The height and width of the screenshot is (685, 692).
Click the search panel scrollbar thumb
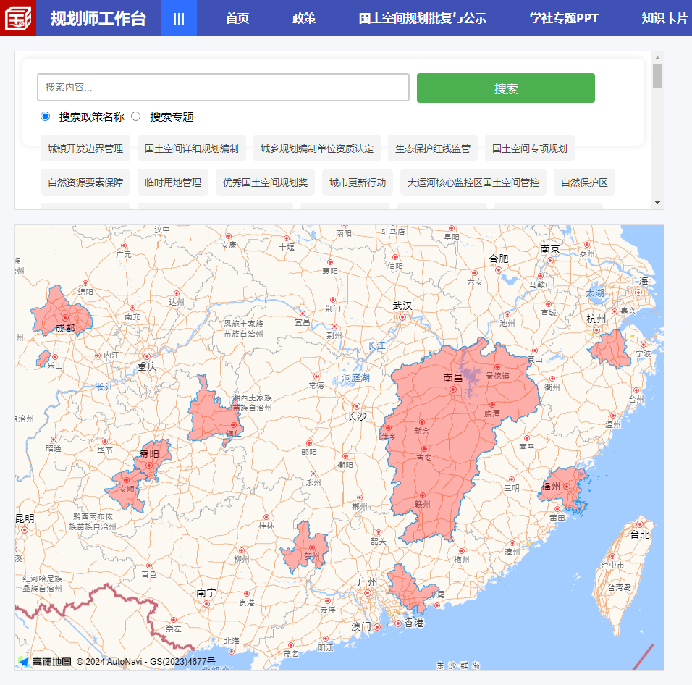coord(657,76)
